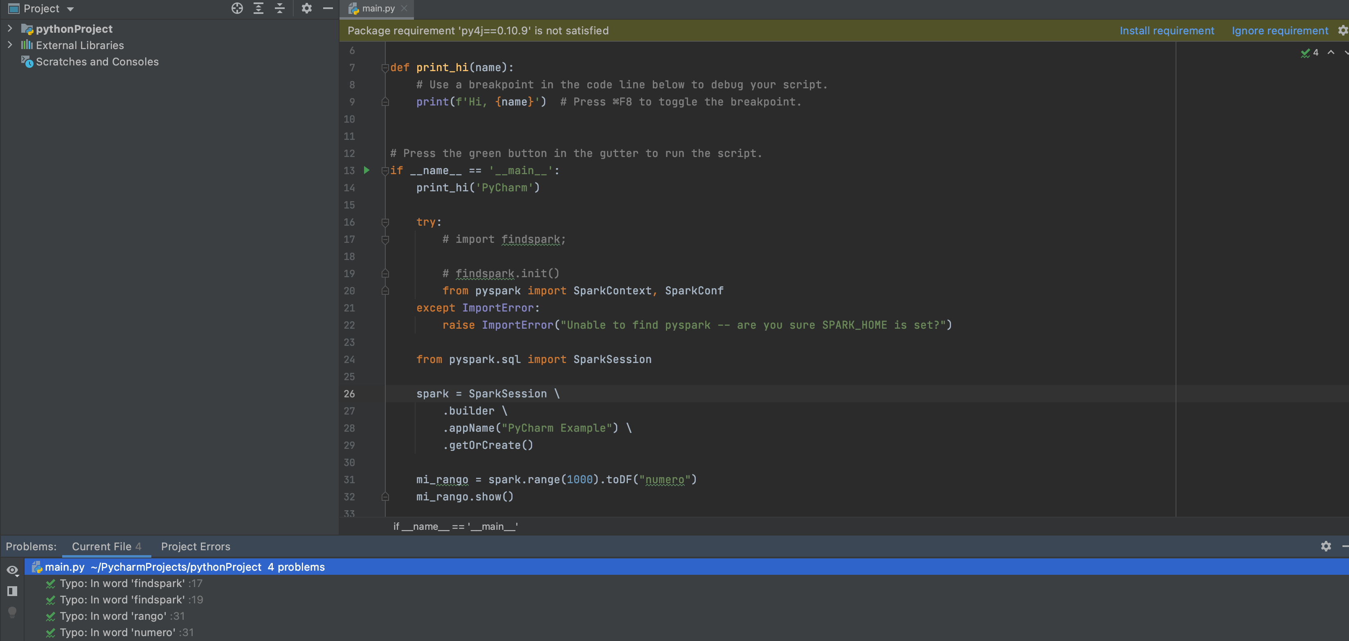
Task: Click Install requirement link
Action: (x=1166, y=31)
